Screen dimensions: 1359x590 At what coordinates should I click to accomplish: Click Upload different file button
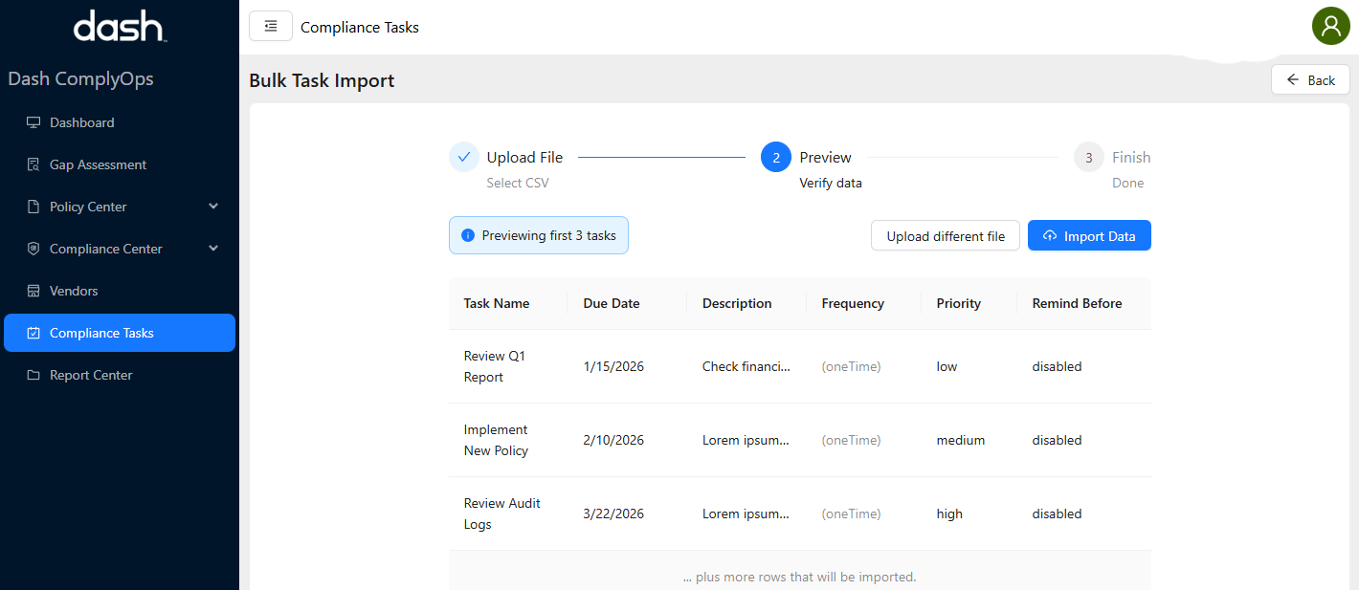point(946,236)
